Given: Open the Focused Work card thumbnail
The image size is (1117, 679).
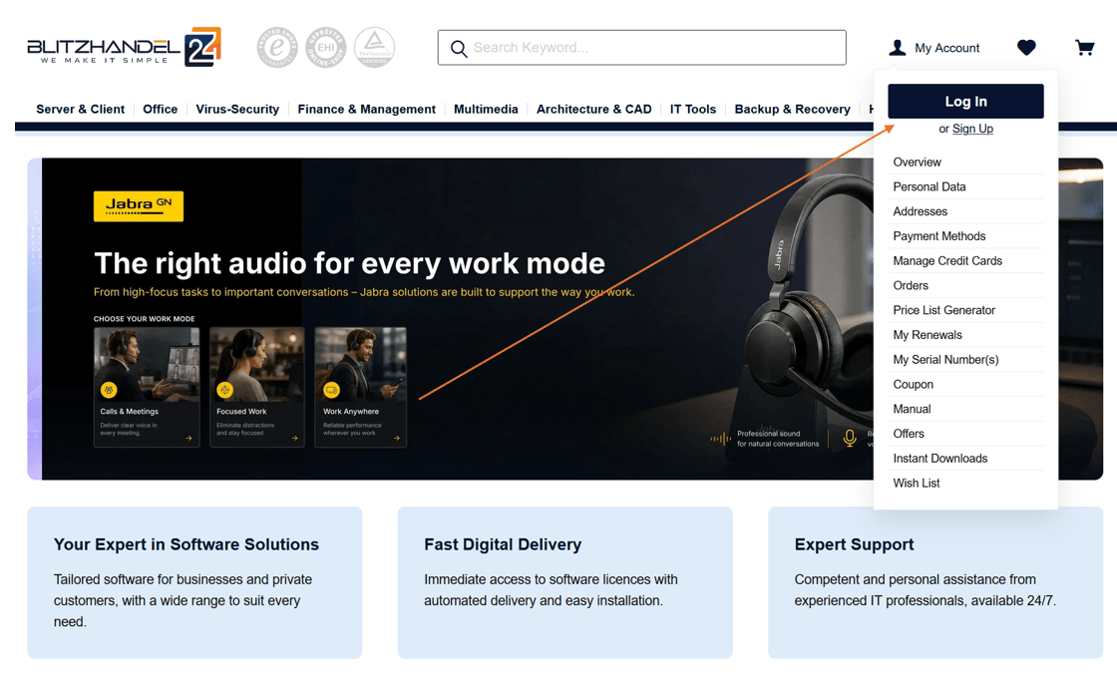Looking at the screenshot, I should point(257,364).
